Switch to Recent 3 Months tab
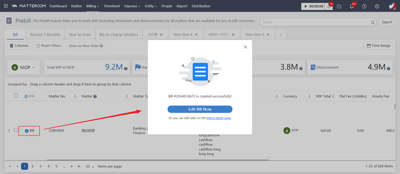 (45, 35)
